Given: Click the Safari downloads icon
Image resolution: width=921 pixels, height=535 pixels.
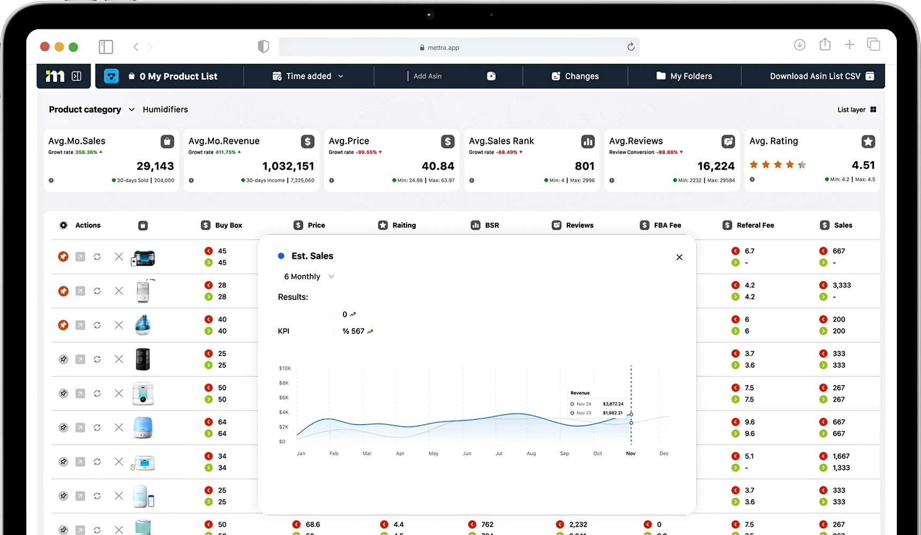Looking at the screenshot, I should [x=799, y=45].
